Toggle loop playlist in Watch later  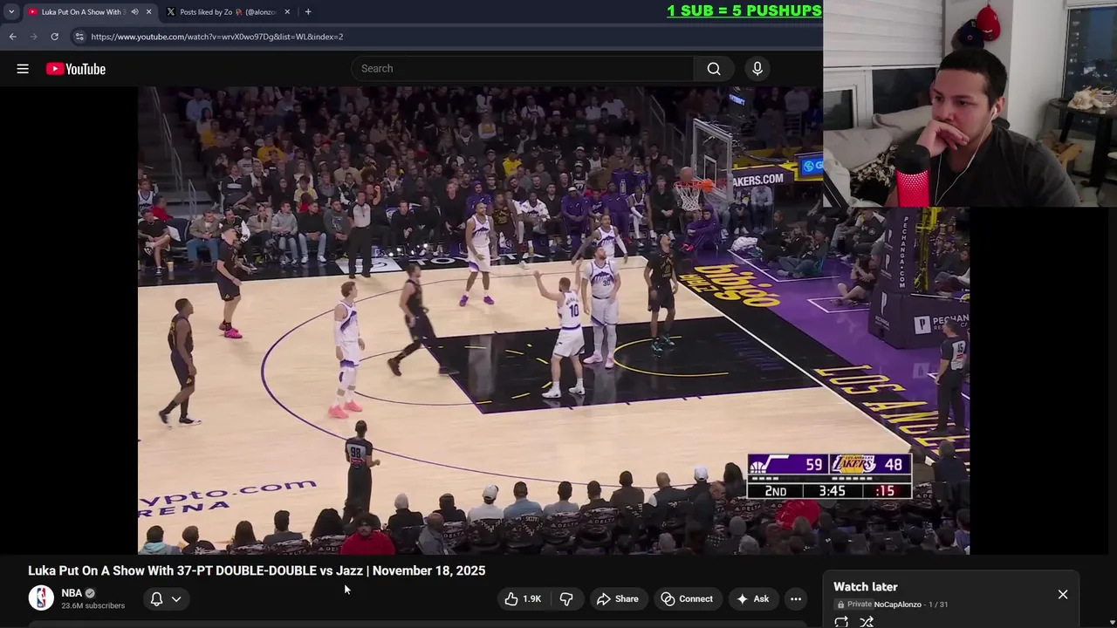click(x=841, y=622)
